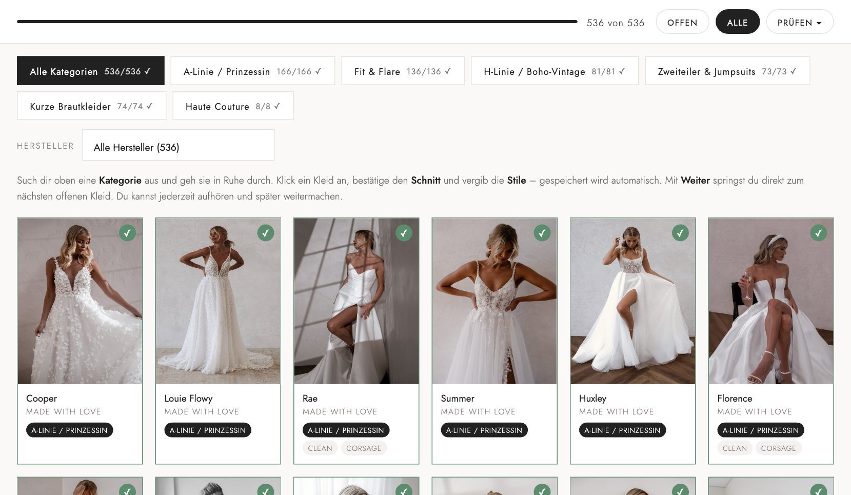This screenshot has height=495, width=851.
Task: Open the PRÜFEN dropdown menu
Action: click(800, 22)
